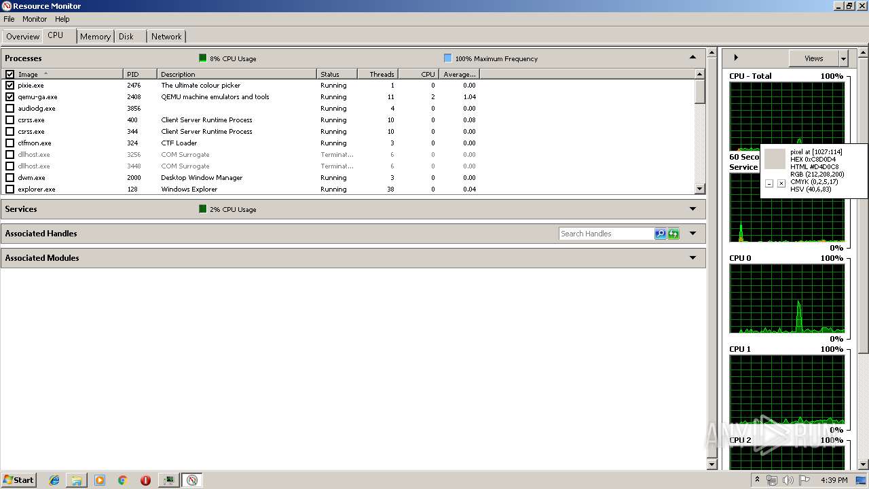Click the Action Center flag icon

pyautogui.click(x=804, y=480)
